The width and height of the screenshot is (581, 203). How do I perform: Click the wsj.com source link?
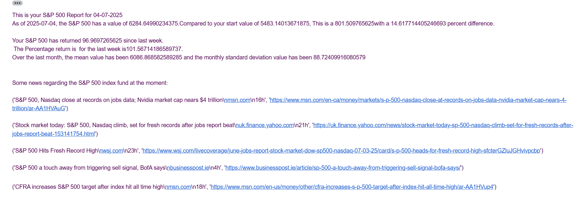tap(111, 151)
